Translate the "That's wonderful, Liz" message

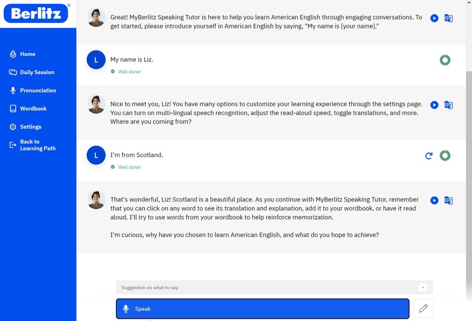[448, 201]
